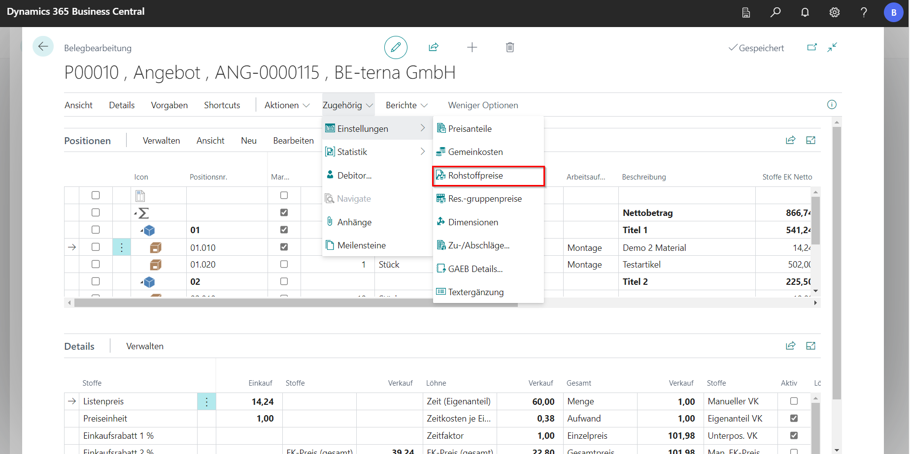Click the plus icon to create new
The width and height of the screenshot is (910, 454).
(x=472, y=47)
